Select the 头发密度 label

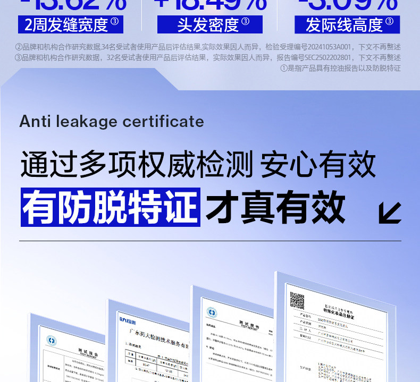[209, 24]
